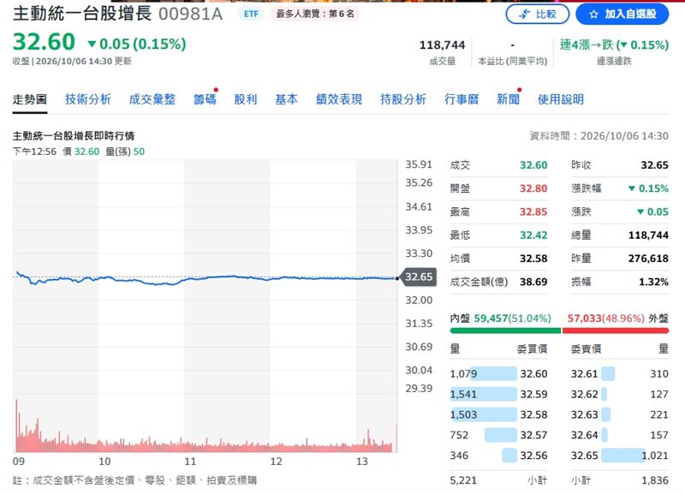685x494 pixels.
Task: Click the ask 小計 1,836 total
Action: 655,480
